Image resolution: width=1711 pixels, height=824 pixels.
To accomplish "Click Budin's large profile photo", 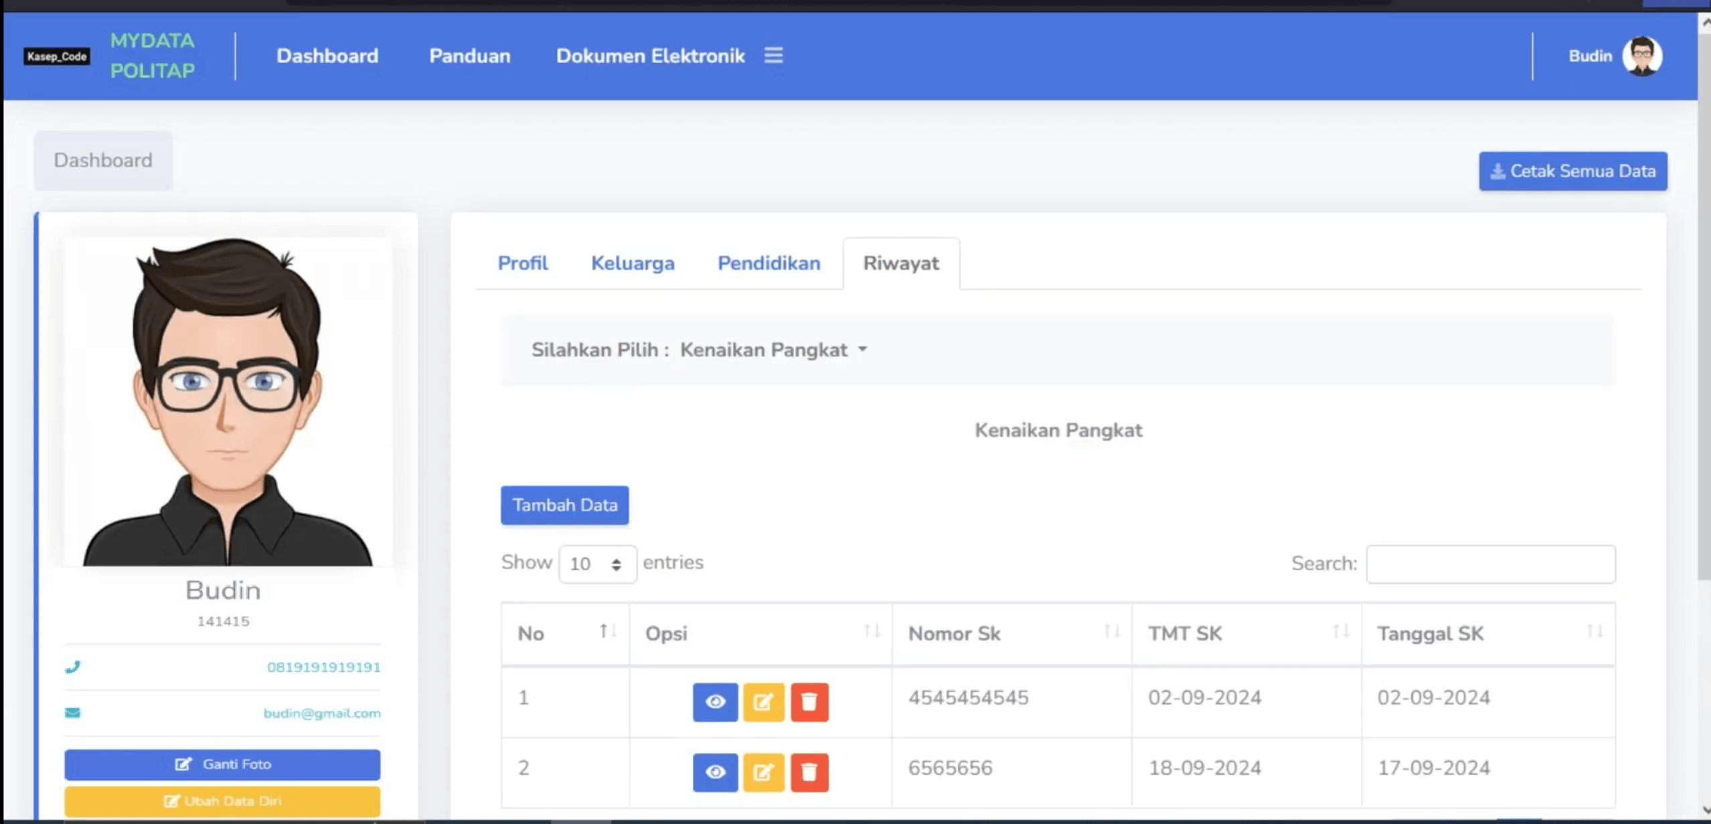I will pos(228,402).
